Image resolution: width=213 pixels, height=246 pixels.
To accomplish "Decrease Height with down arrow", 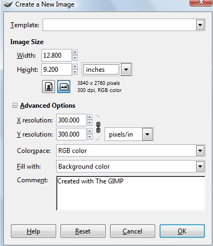I will [x=75, y=72].
